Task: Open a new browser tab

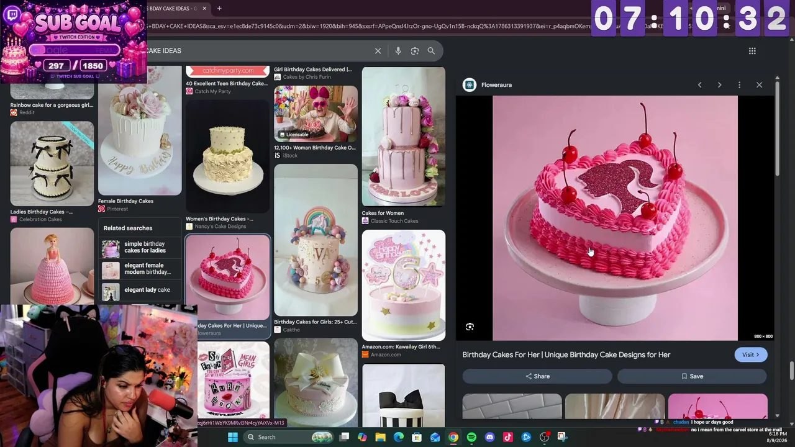Action: 219,8
